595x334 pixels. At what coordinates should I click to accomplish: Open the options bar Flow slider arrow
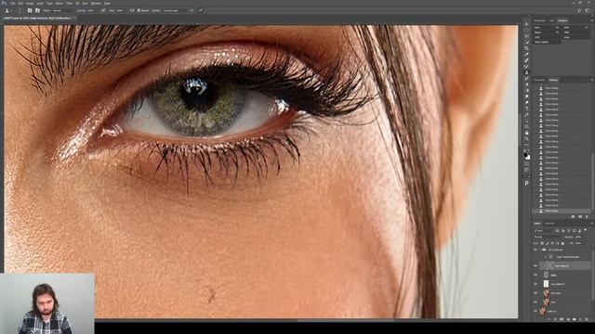126,10
